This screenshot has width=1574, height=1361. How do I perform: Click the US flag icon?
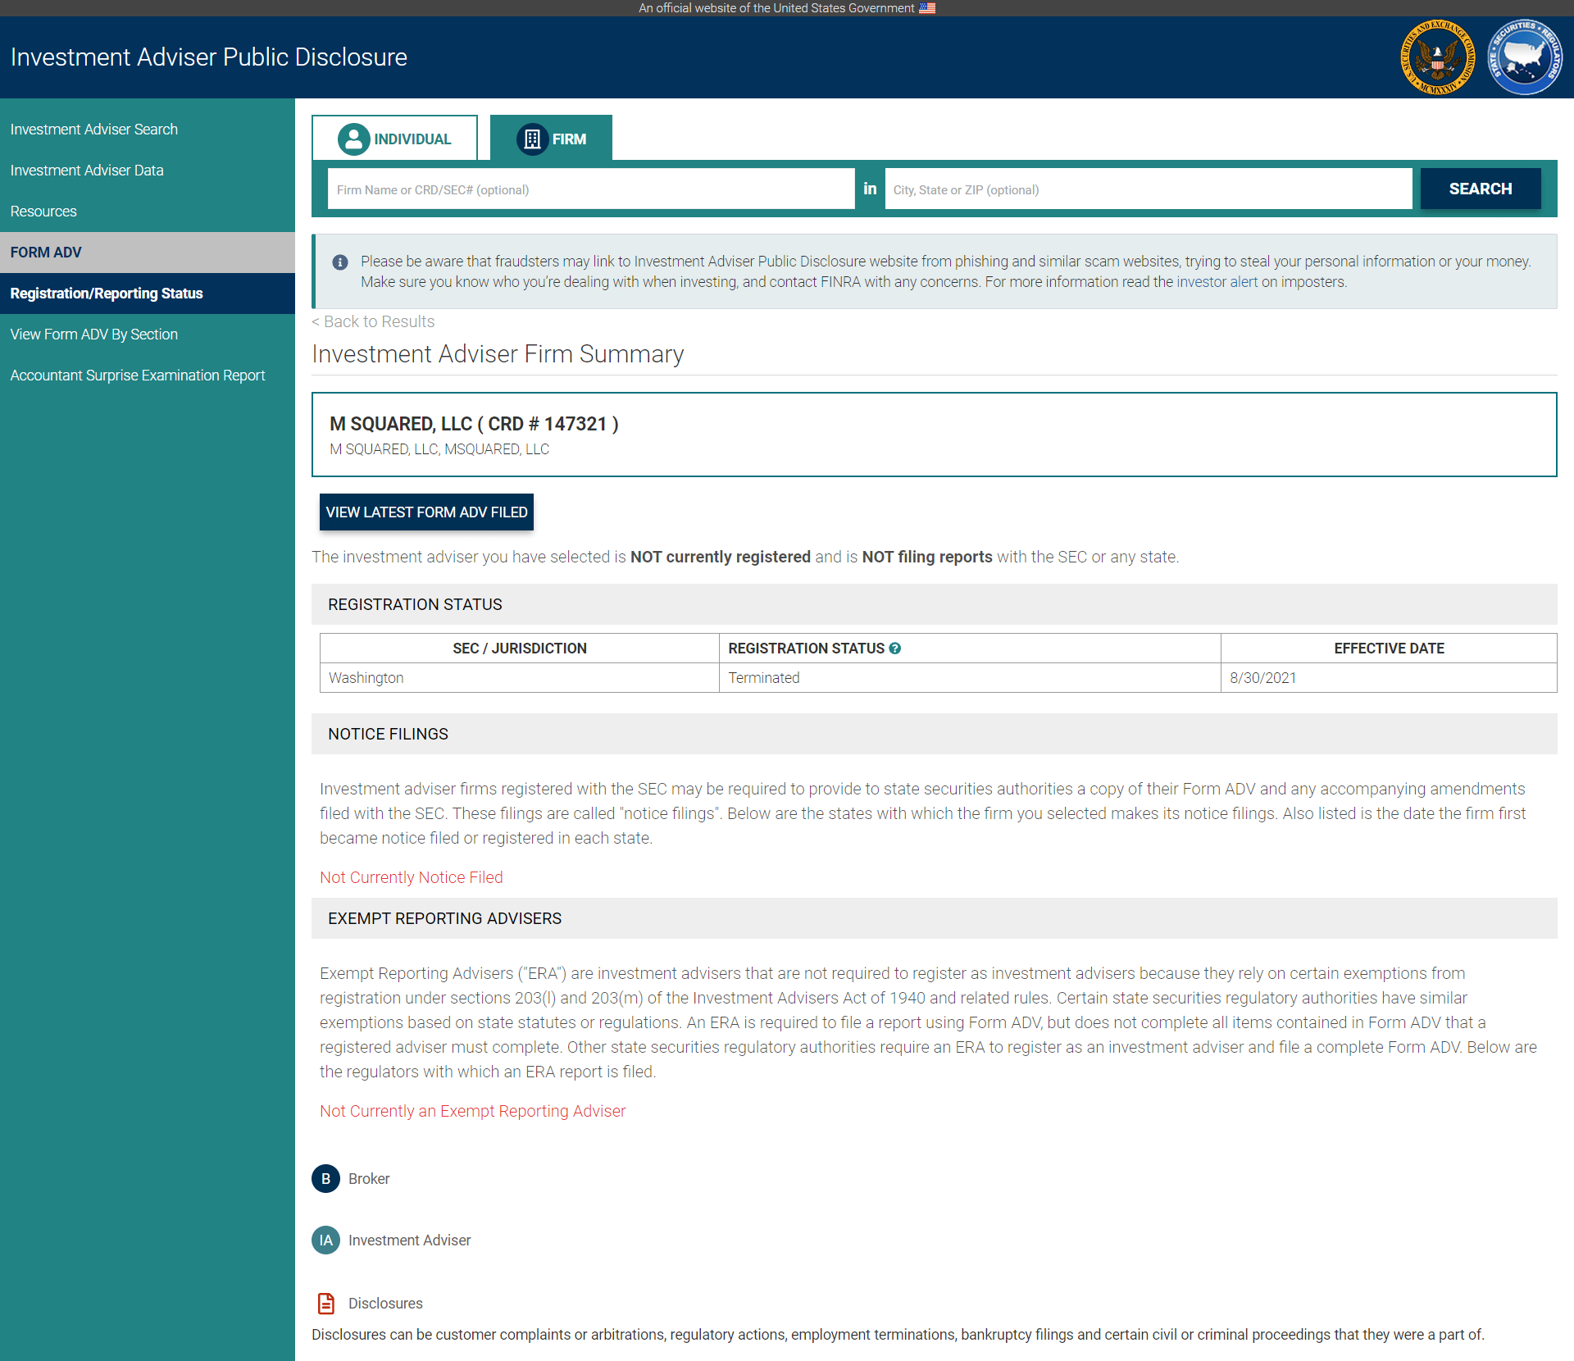click(927, 8)
